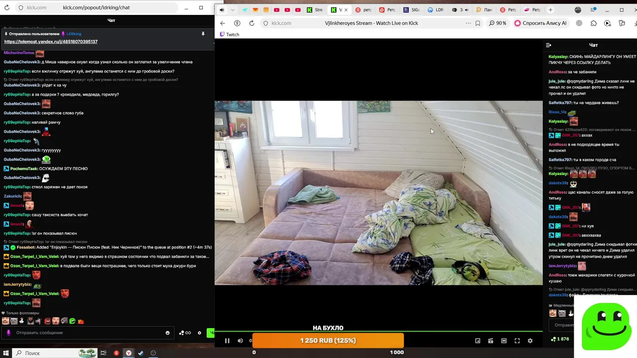Click the Ask Alice AI button

[x=540, y=23]
